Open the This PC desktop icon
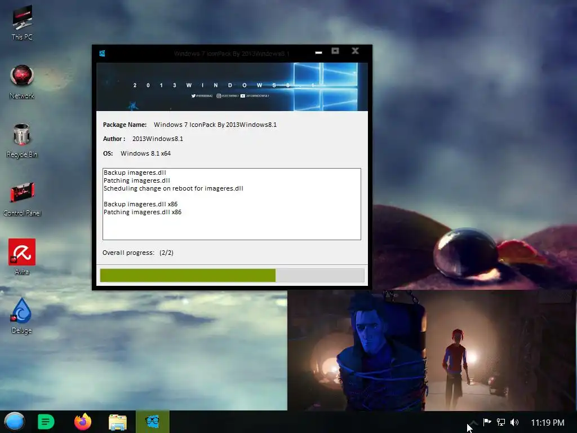The image size is (577, 433). click(x=22, y=23)
